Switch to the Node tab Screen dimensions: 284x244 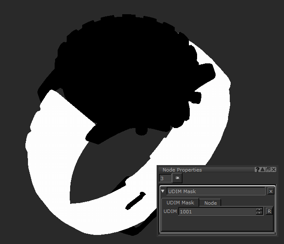click(210, 203)
